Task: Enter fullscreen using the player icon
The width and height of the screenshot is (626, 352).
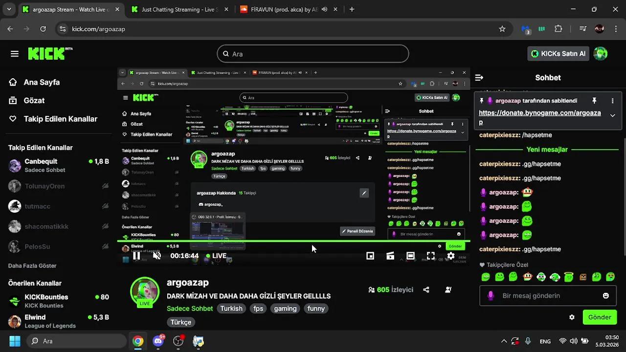Action: click(430, 255)
